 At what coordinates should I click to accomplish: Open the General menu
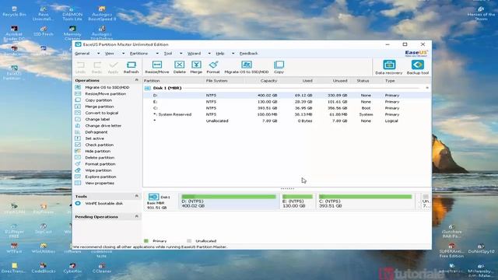(82, 54)
